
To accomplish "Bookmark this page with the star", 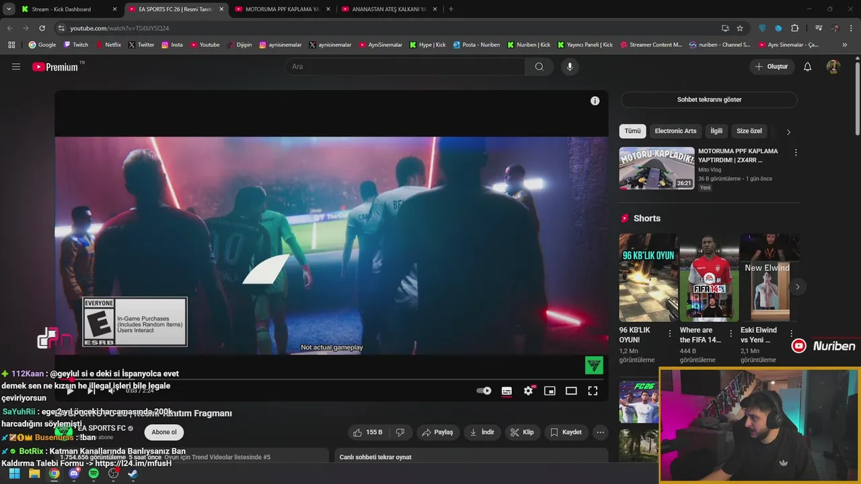I will tap(740, 28).
